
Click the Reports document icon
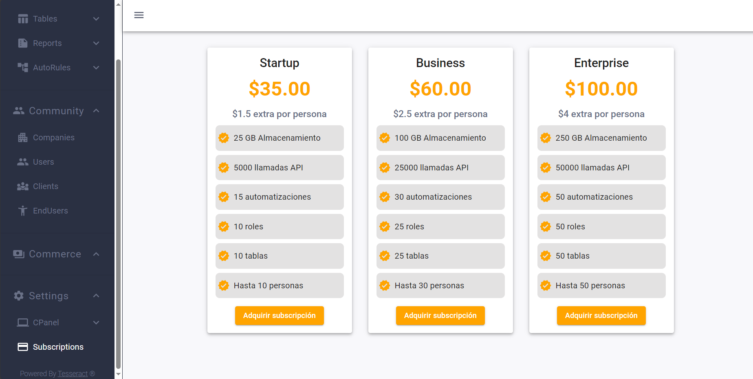23,43
